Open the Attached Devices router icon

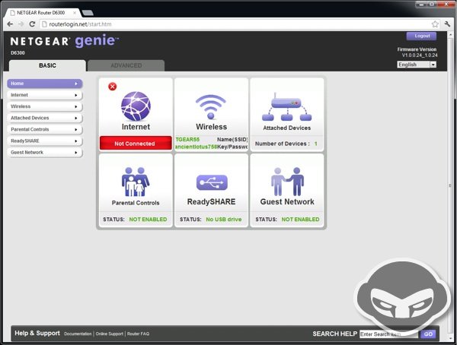[287, 106]
